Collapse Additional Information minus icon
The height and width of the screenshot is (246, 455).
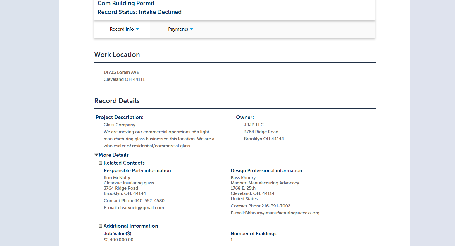coord(100,226)
